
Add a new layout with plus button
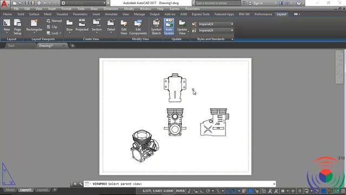[x=55, y=190]
